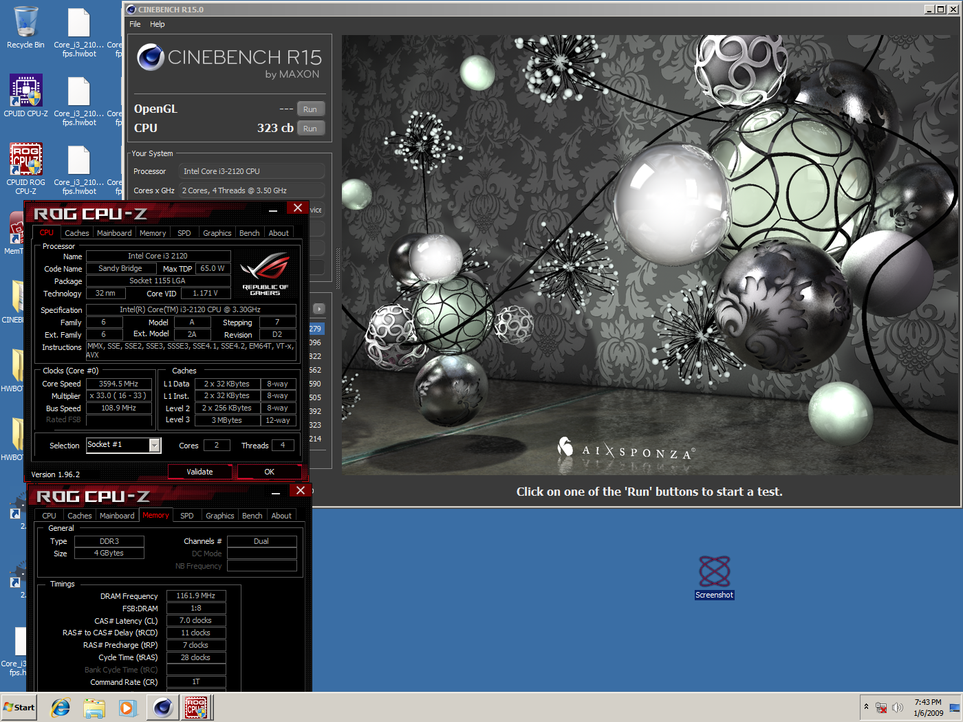Click the Core Speed value 3594.5 MHz
Image resolution: width=963 pixels, height=722 pixels.
click(x=119, y=384)
